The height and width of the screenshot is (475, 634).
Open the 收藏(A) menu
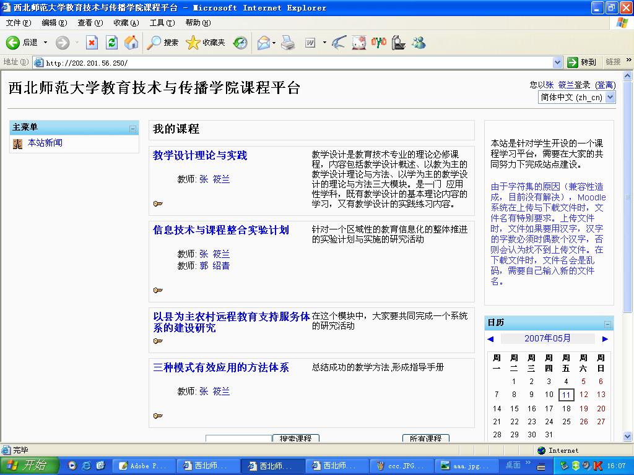pyautogui.click(x=126, y=23)
